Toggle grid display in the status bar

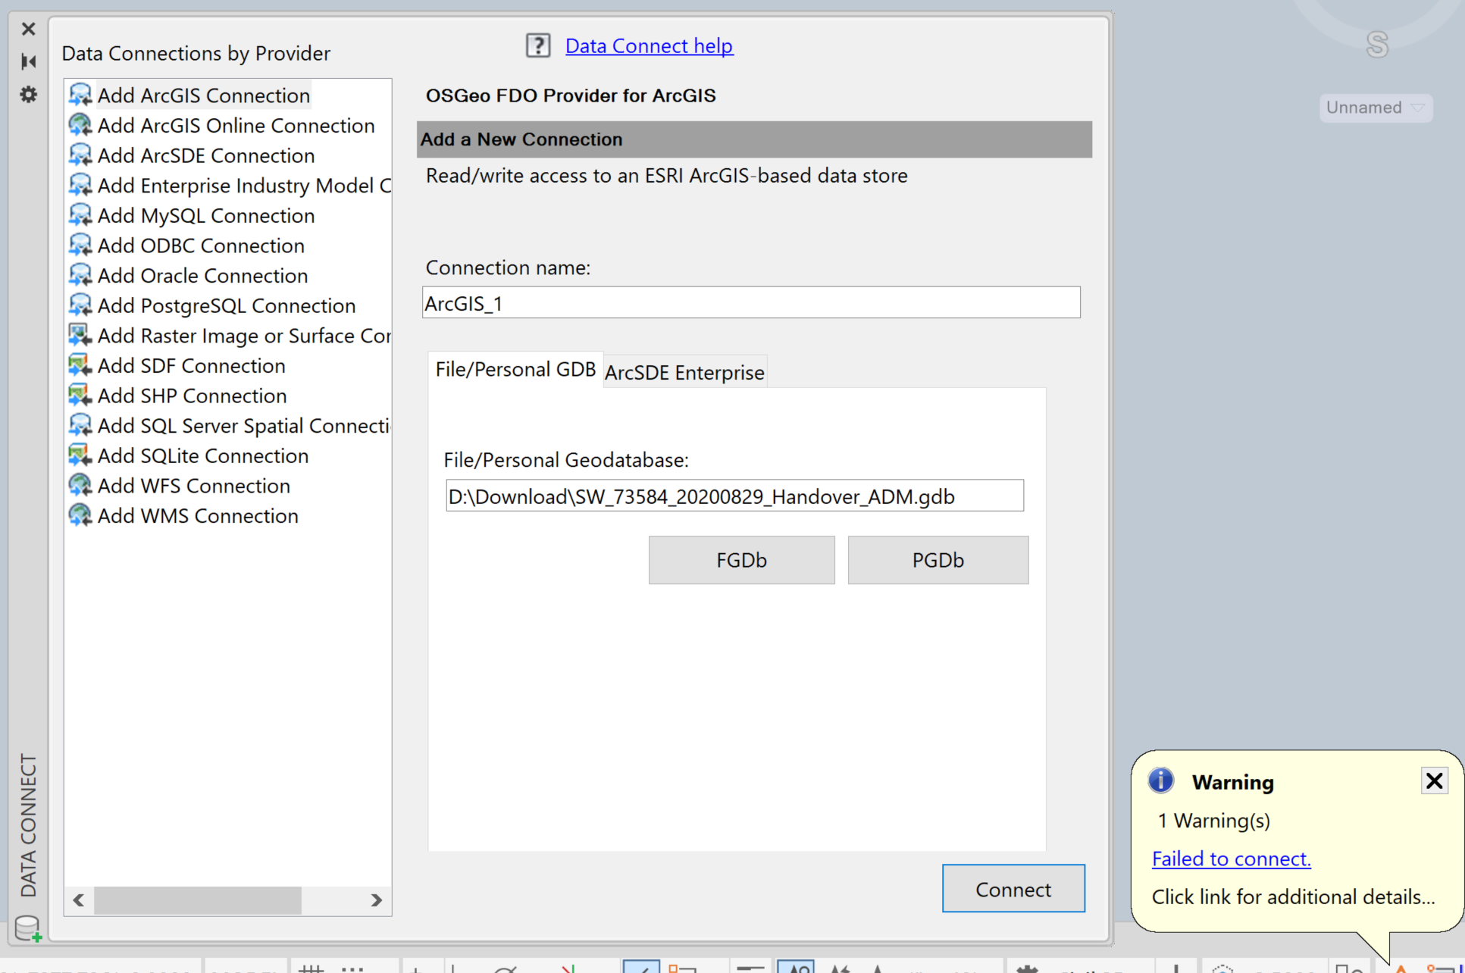pyautogui.click(x=313, y=967)
